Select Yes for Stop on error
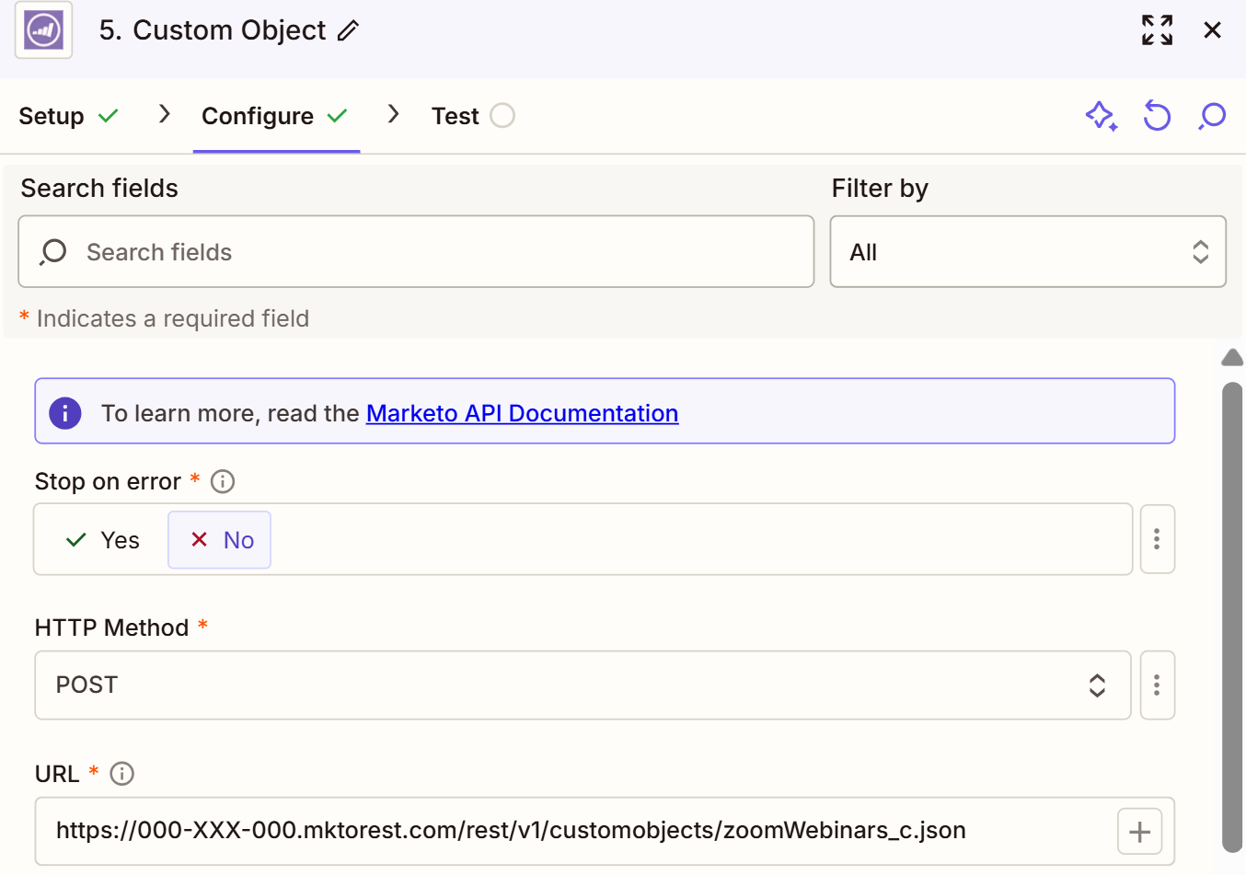The height and width of the screenshot is (875, 1246). 103,540
